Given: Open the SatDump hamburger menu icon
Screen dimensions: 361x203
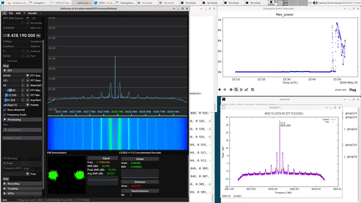Looking at the screenshot, I should point(4,13).
